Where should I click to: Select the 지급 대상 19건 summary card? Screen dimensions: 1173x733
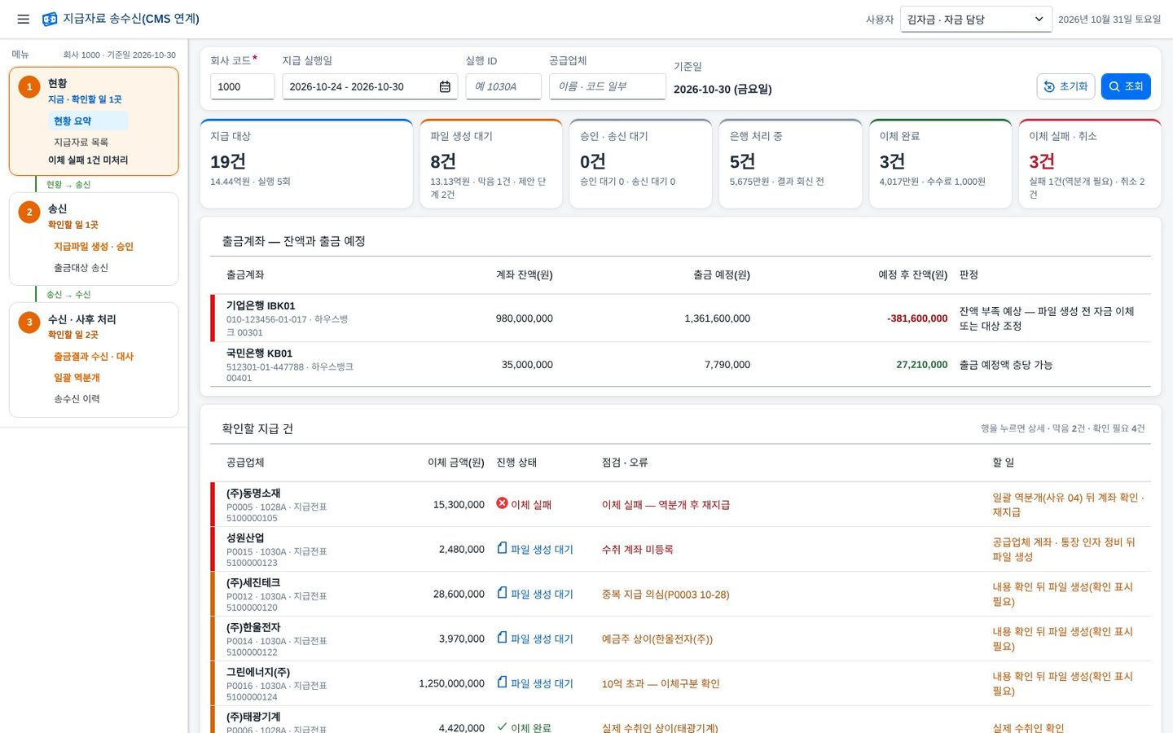coord(306,164)
